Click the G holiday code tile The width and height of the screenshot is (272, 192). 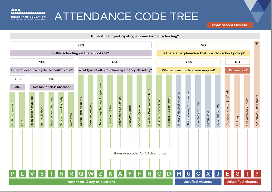click(238, 174)
